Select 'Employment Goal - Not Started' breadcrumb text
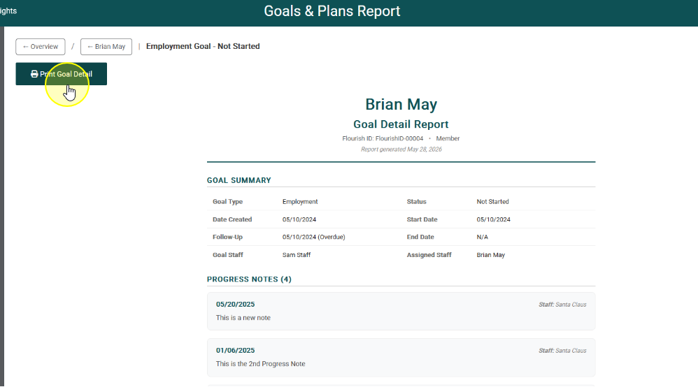Image resolution: width=698 pixels, height=387 pixels. point(203,46)
